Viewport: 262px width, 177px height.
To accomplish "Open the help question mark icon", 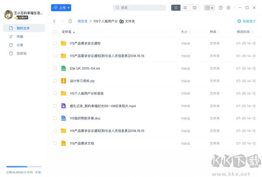I will [221, 8].
